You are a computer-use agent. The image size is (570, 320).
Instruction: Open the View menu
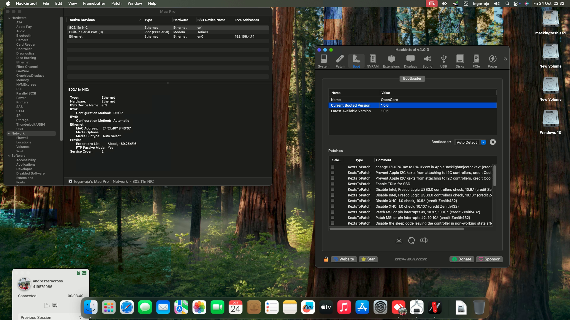(x=72, y=4)
